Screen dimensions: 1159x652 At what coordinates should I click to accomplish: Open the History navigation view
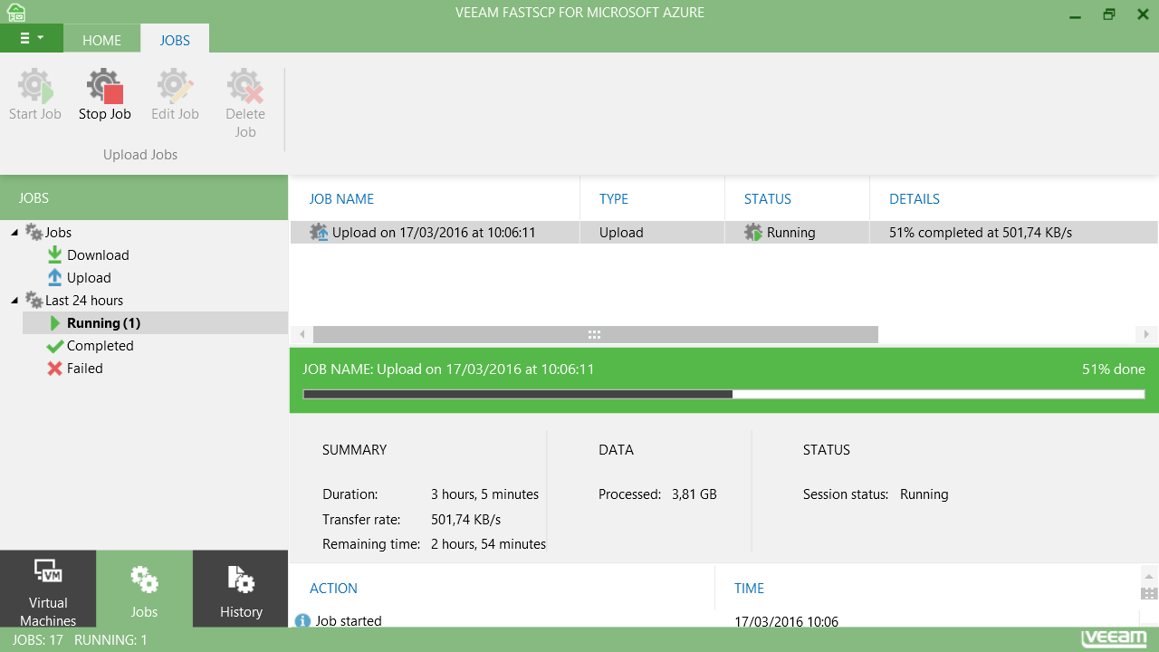[x=241, y=589]
